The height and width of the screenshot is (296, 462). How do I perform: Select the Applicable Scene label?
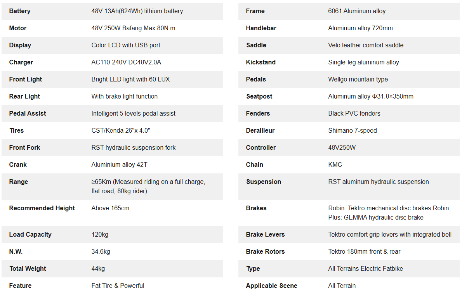[x=271, y=286]
